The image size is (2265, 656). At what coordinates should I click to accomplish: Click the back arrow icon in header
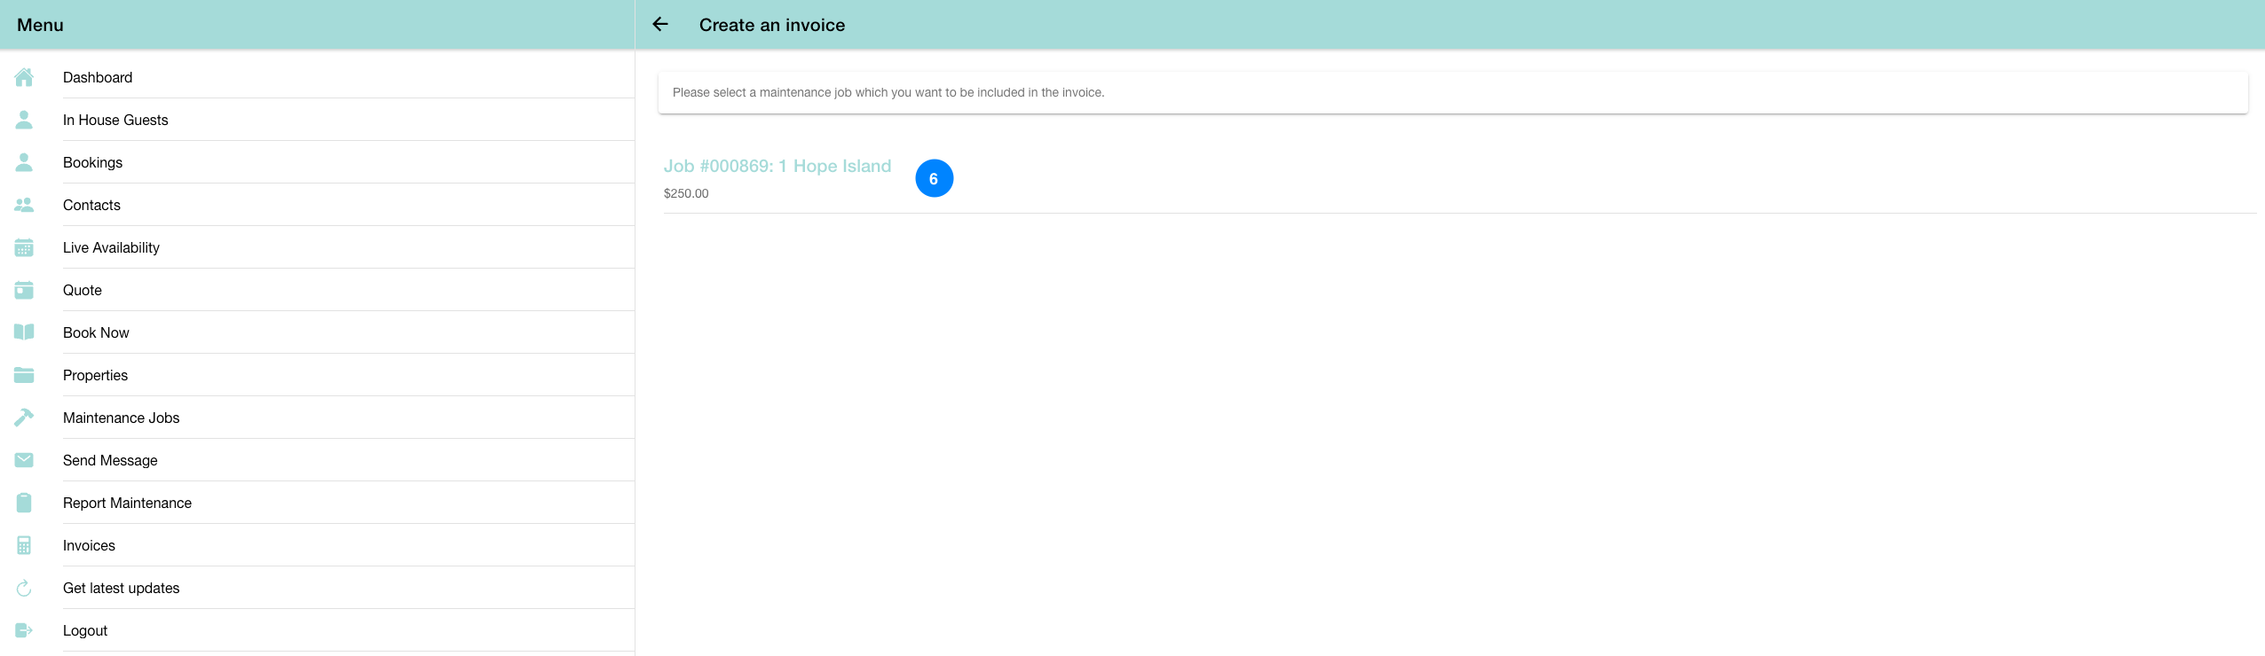tap(659, 25)
